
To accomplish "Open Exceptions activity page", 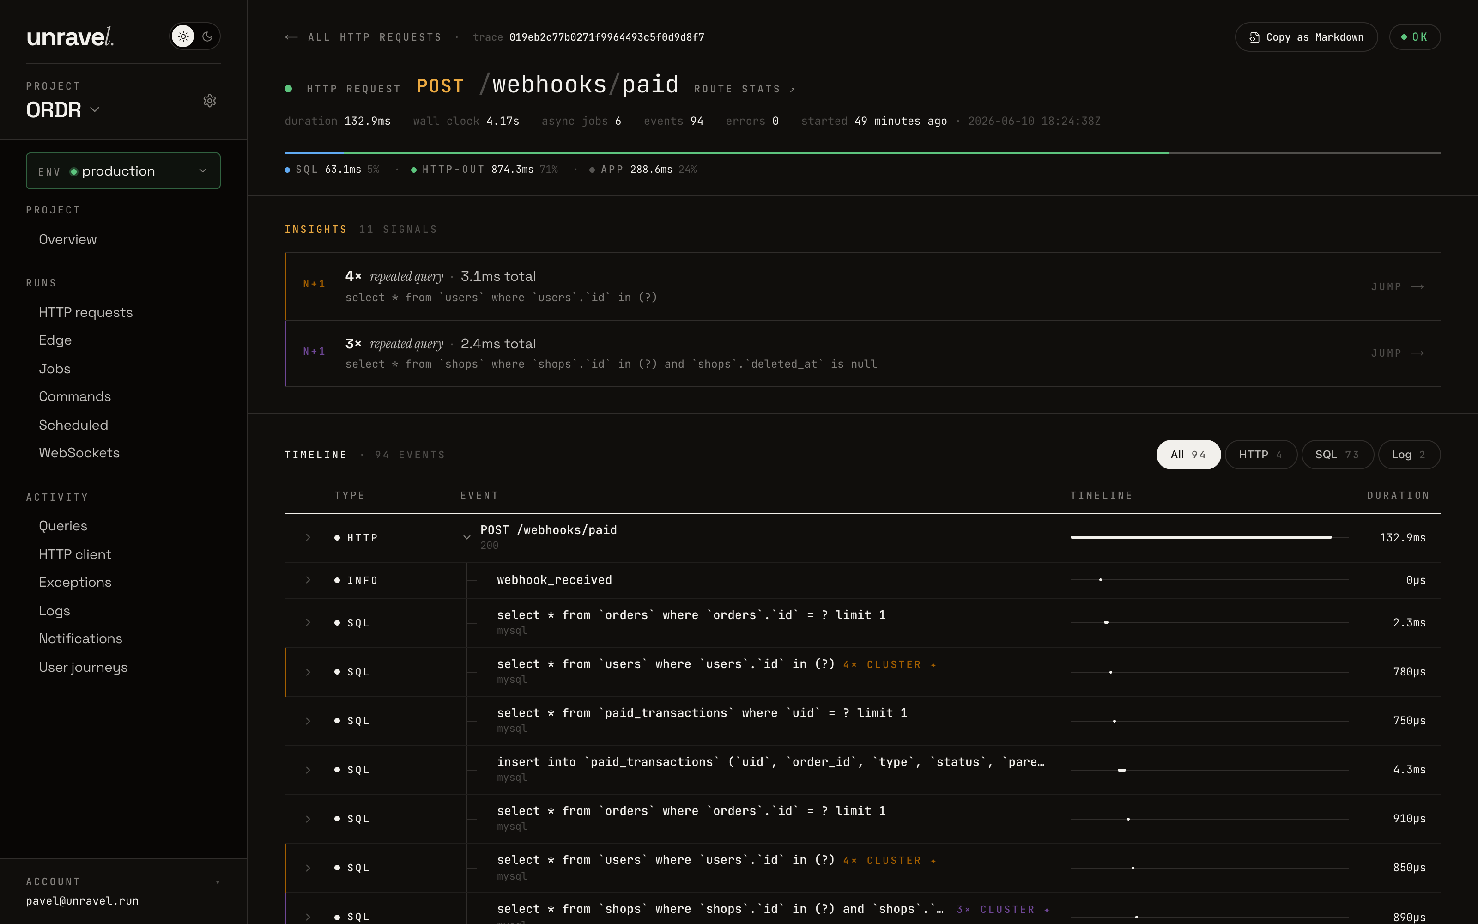I will tap(75, 583).
